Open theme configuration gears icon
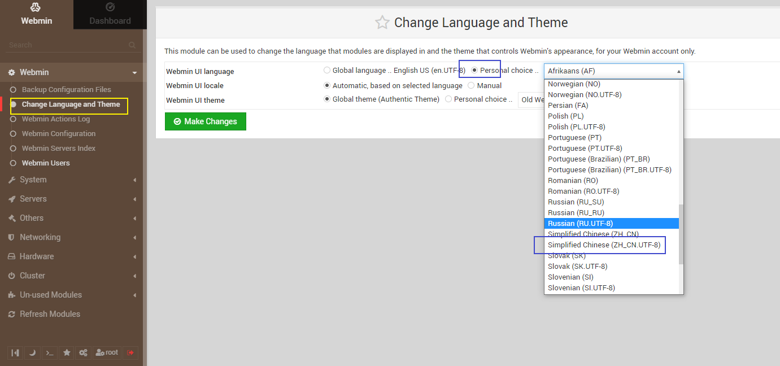The image size is (780, 366). click(x=84, y=352)
